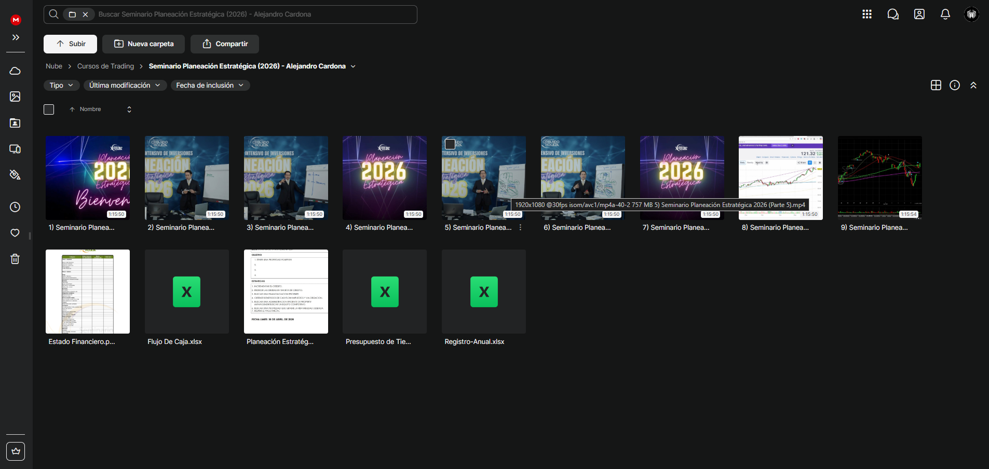Open Recents clock icon in the sidebar

[x=15, y=207]
